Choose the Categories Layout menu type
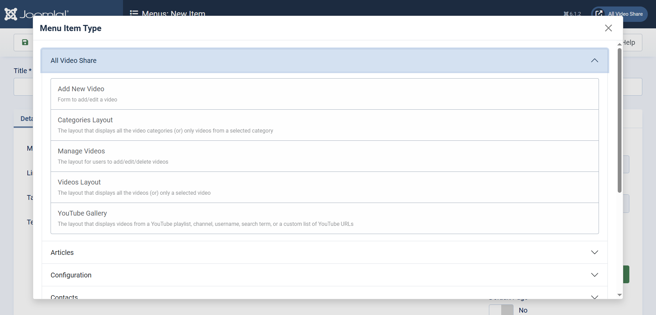The image size is (656, 315). click(325, 125)
